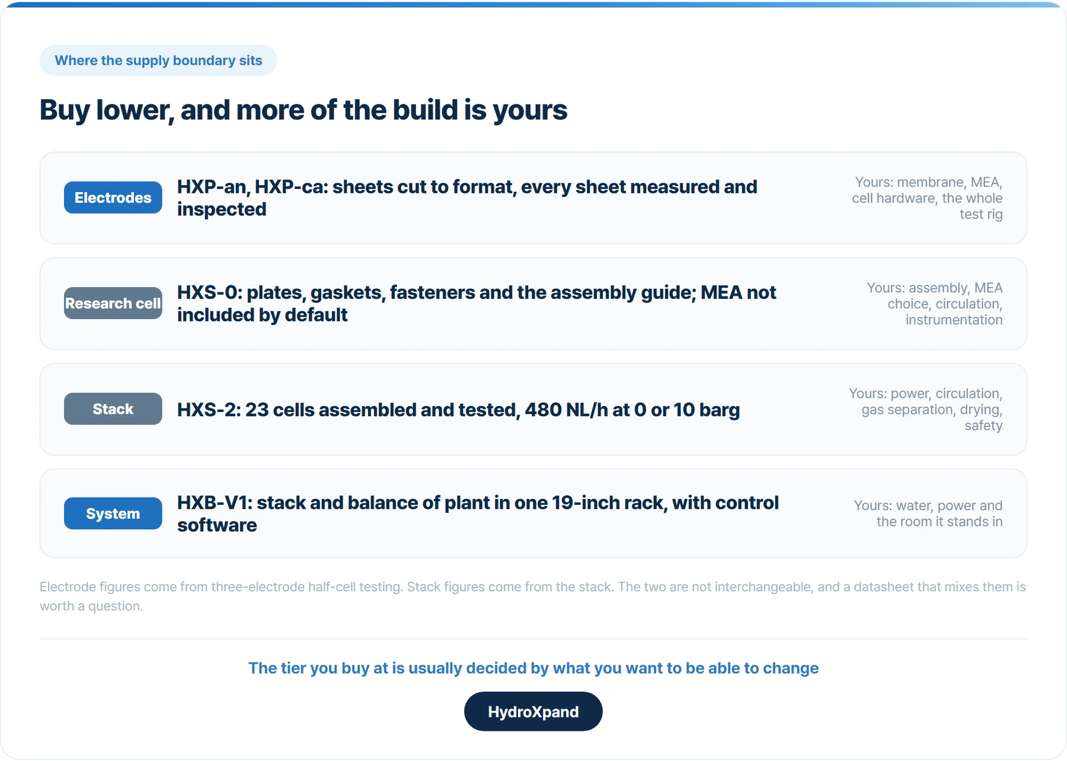Click the 'Where the supply boundary sits' pill
The width and height of the screenshot is (1067, 761).
[158, 61]
